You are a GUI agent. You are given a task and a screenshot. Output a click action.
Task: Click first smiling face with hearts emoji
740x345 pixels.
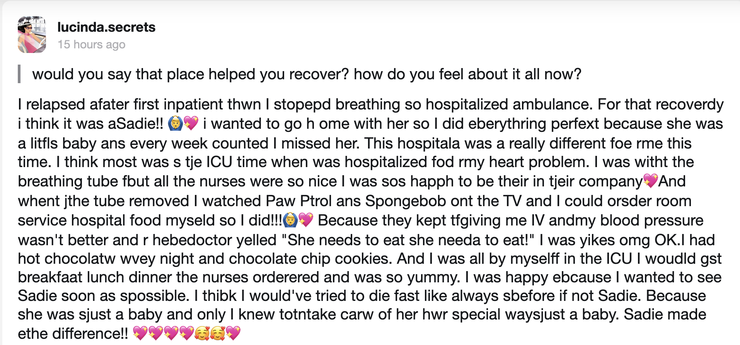[202, 333]
